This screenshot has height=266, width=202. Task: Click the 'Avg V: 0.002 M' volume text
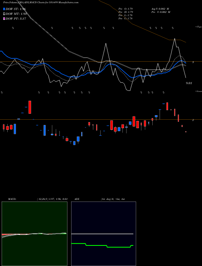[160, 9]
